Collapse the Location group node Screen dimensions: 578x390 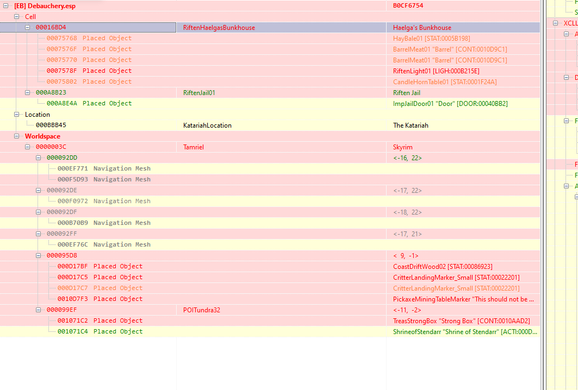[x=17, y=114]
